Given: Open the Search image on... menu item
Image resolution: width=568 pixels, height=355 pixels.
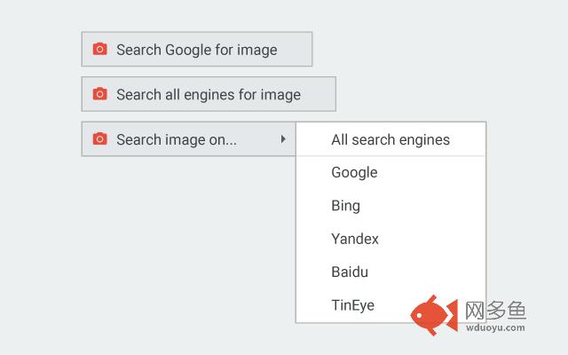Looking at the screenshot, I should pyautogui.click(x=188, y=139).
